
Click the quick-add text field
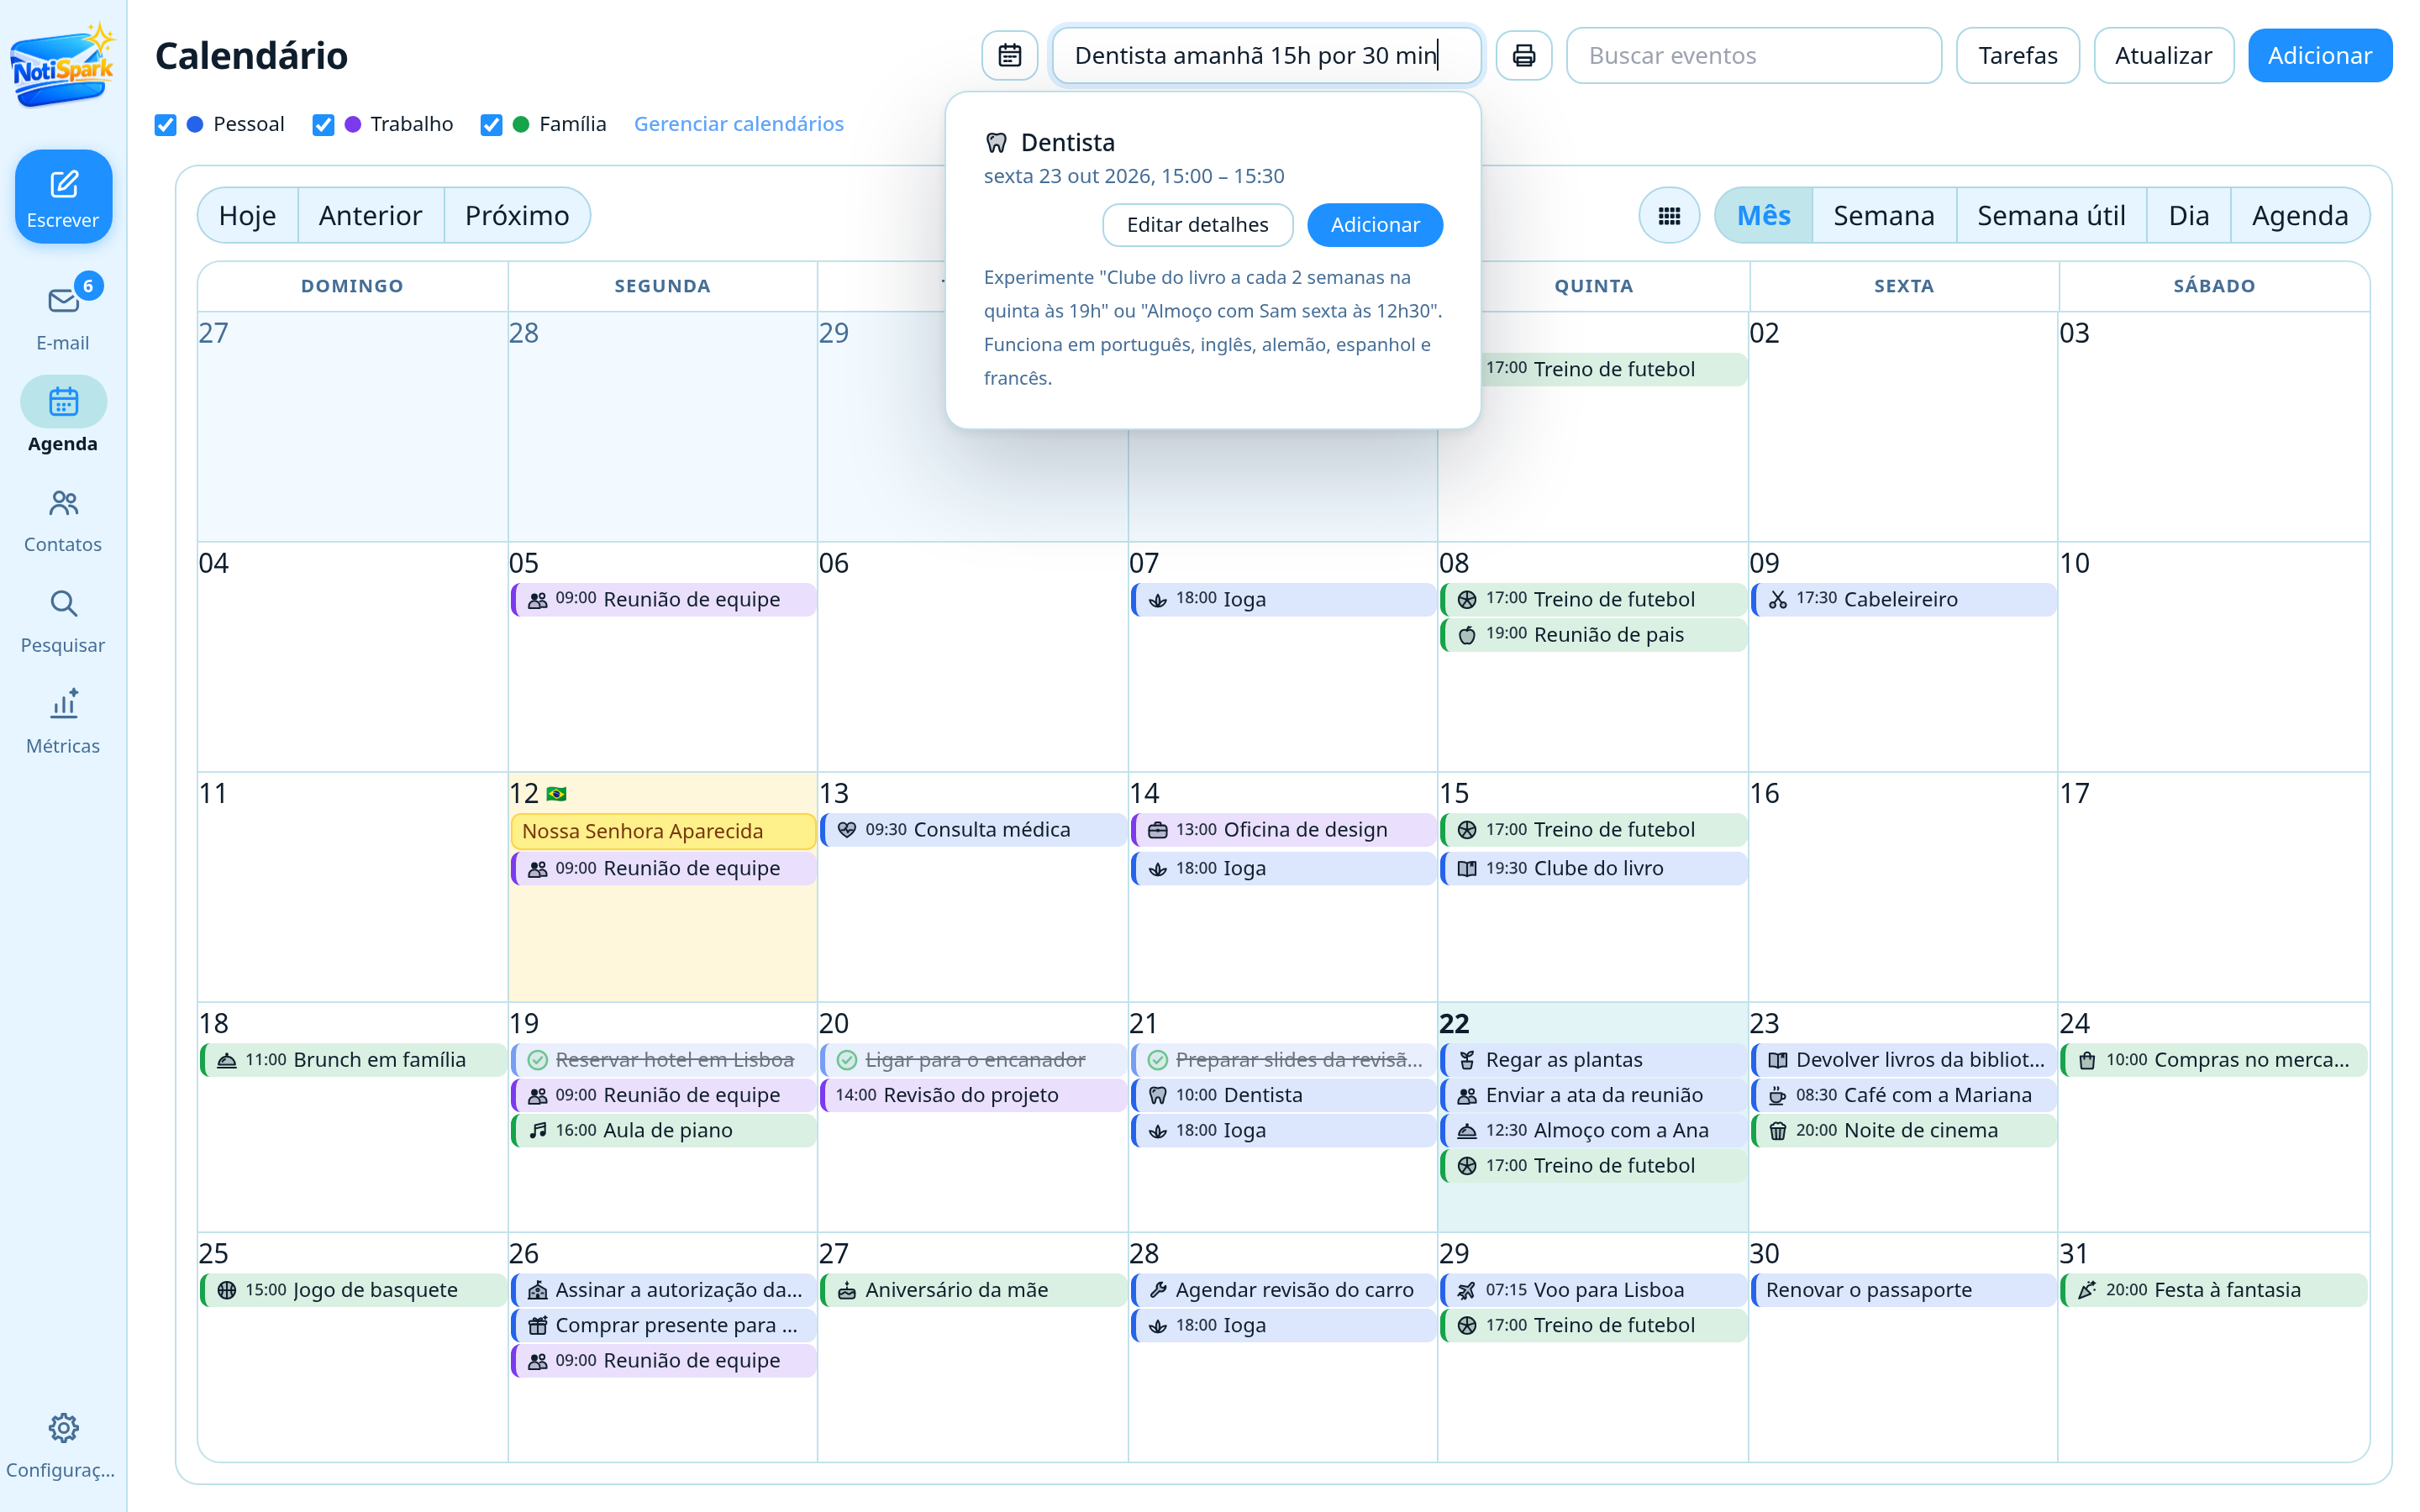click(x=1266, y=55)
